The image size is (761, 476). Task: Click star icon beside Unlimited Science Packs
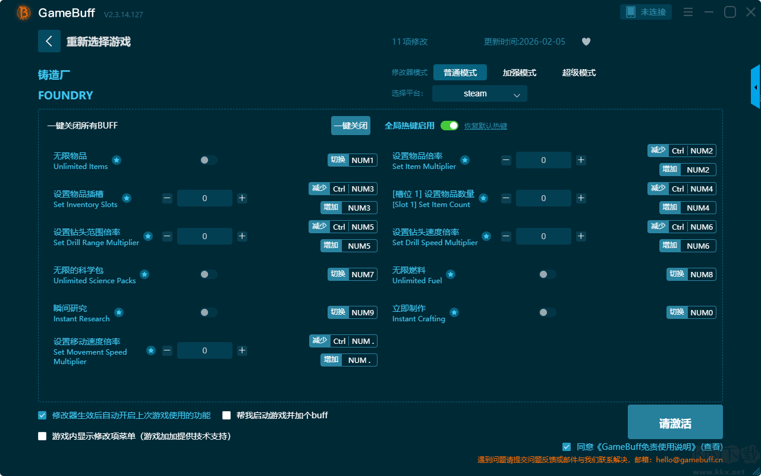click(x=144, y=274)
